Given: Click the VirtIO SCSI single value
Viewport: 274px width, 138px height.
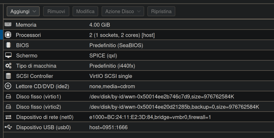Looking at the screenshot, I should coord(111,76).
